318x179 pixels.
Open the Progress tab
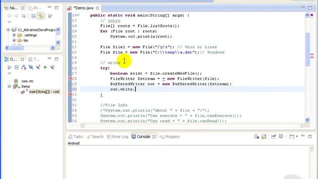tap(170, 137)
